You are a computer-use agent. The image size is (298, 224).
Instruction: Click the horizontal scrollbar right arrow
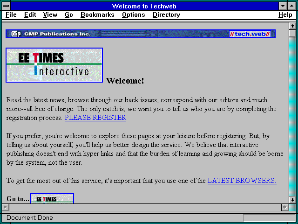[285, 207]
